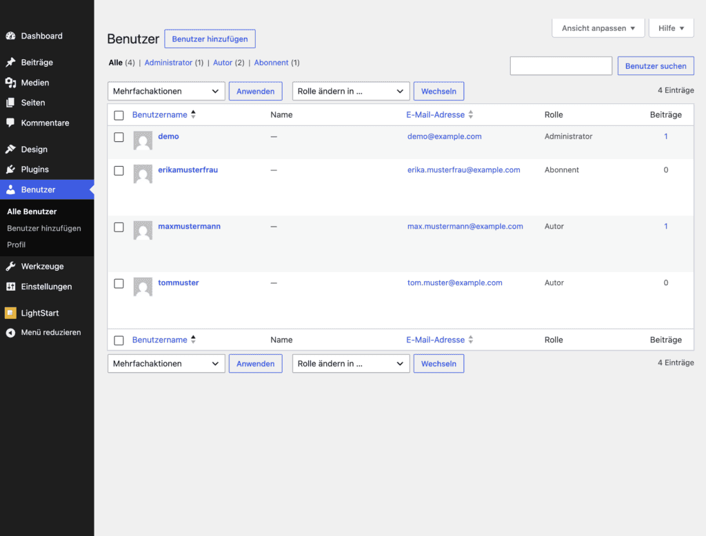Click the Design paintbrush icon
This screenshot has height=536, width=706.
click(11, 149)
